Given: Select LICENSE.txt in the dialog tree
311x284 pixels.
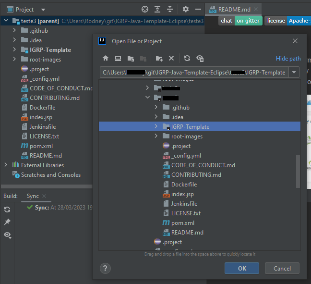Looking at the screenshot, I should [x=182, y=213].
